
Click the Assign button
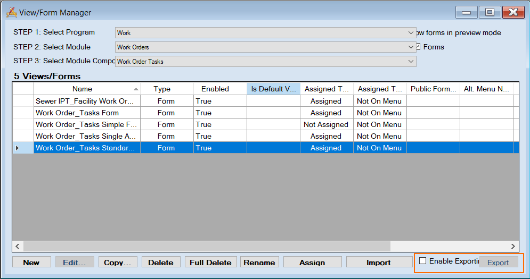click(312, 262)
